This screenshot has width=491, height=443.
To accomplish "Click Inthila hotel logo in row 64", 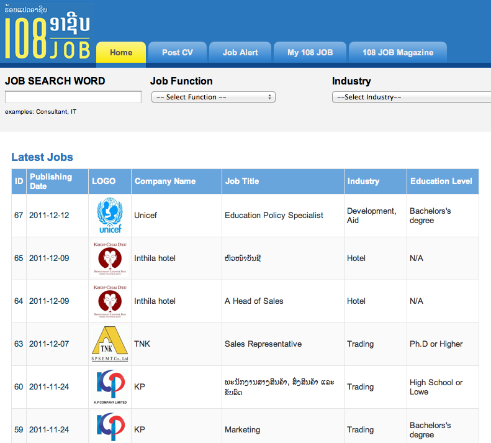I will click(x=110, y=301).
